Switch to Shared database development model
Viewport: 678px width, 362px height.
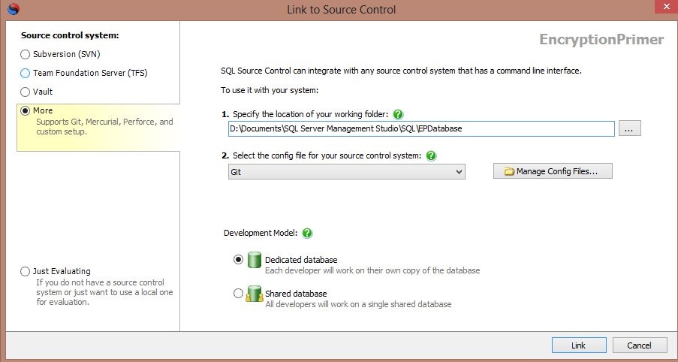coord(239,293)
